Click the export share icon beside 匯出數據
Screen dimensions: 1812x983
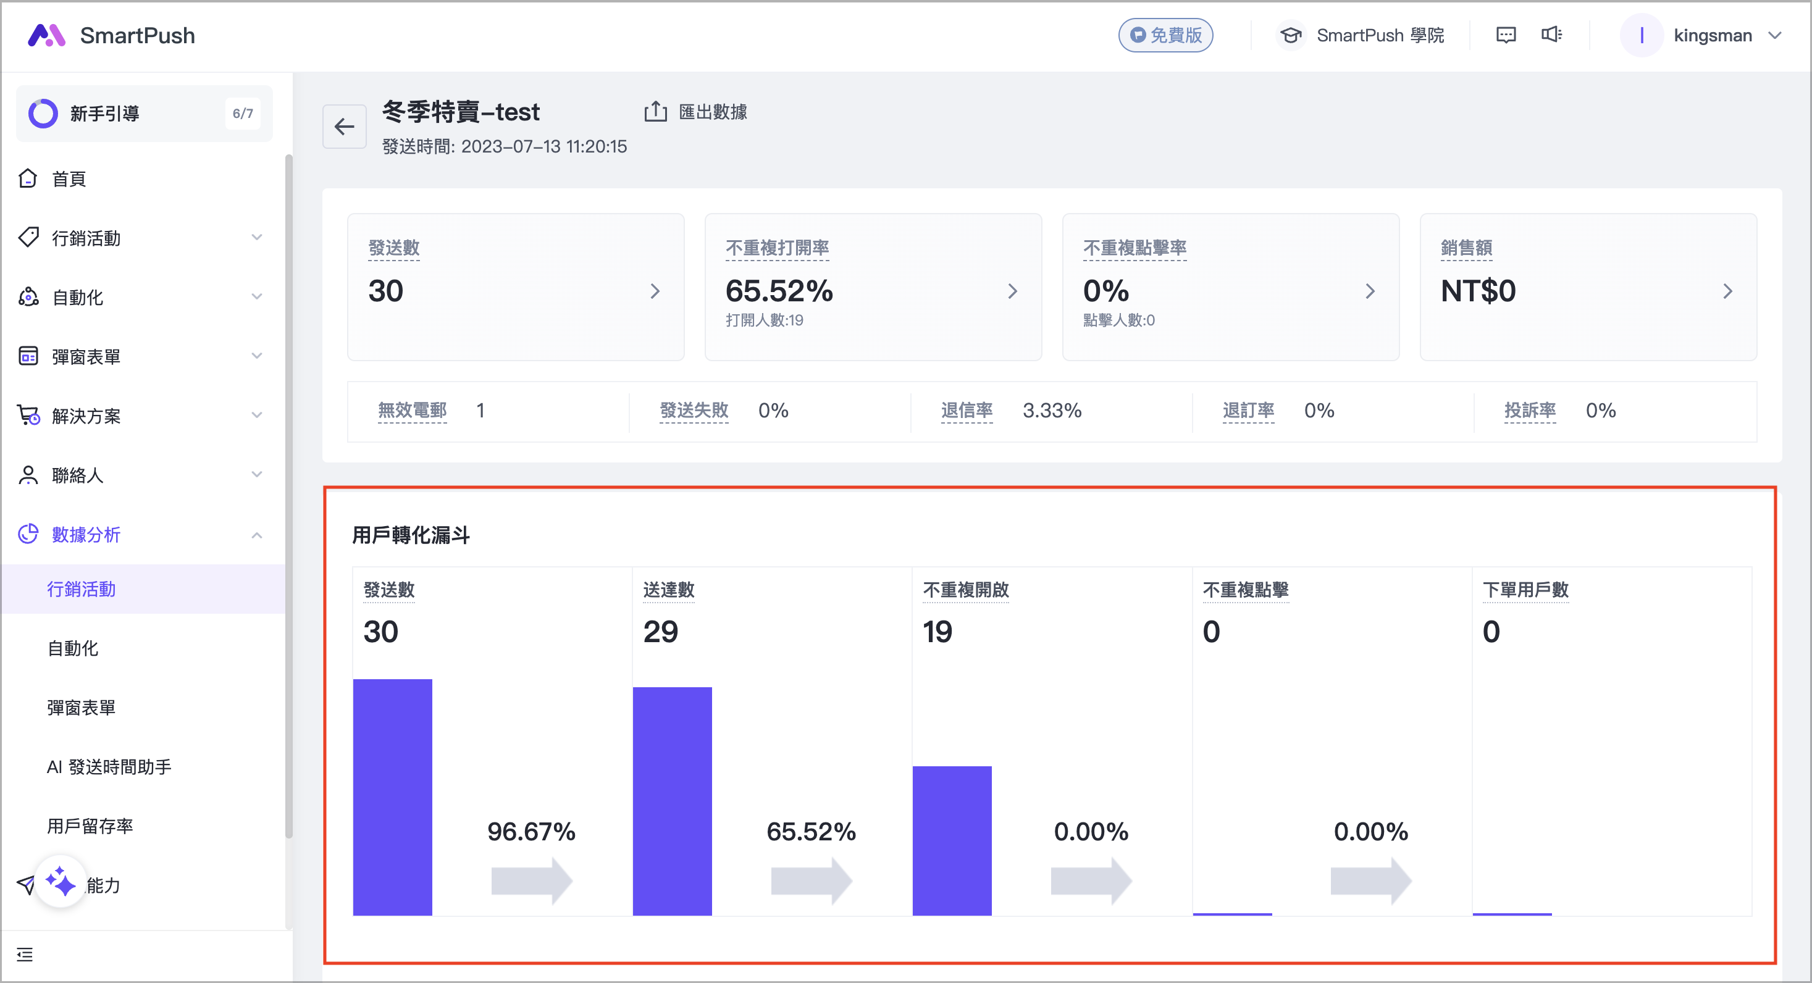[x=656, y=111]
